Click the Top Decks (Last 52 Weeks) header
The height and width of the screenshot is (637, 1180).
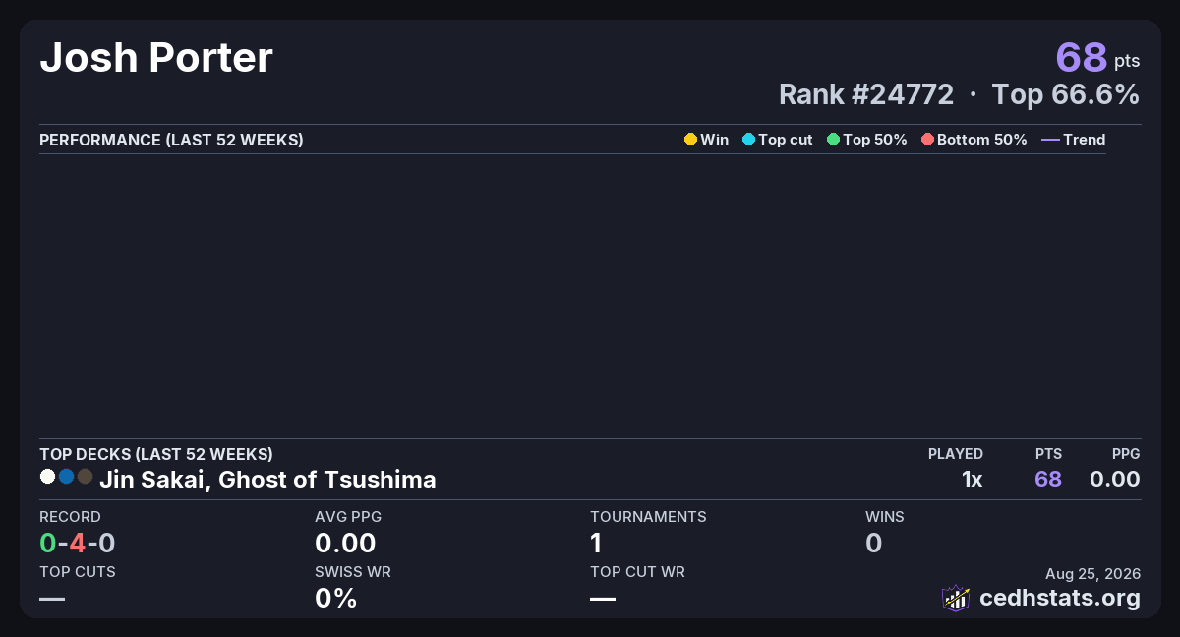[x=156, y=454]
